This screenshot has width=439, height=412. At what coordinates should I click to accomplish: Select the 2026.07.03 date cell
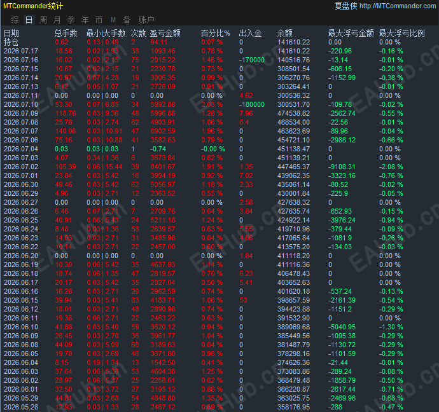[x=21, y=158]
